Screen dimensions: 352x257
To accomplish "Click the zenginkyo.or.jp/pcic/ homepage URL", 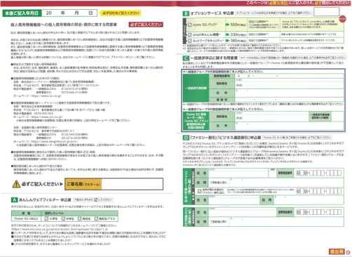I will (55, 142).
